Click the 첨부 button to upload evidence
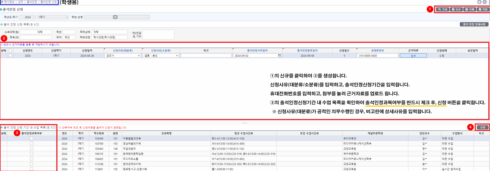This screenshot has height=171, width=490. [413, 56]
